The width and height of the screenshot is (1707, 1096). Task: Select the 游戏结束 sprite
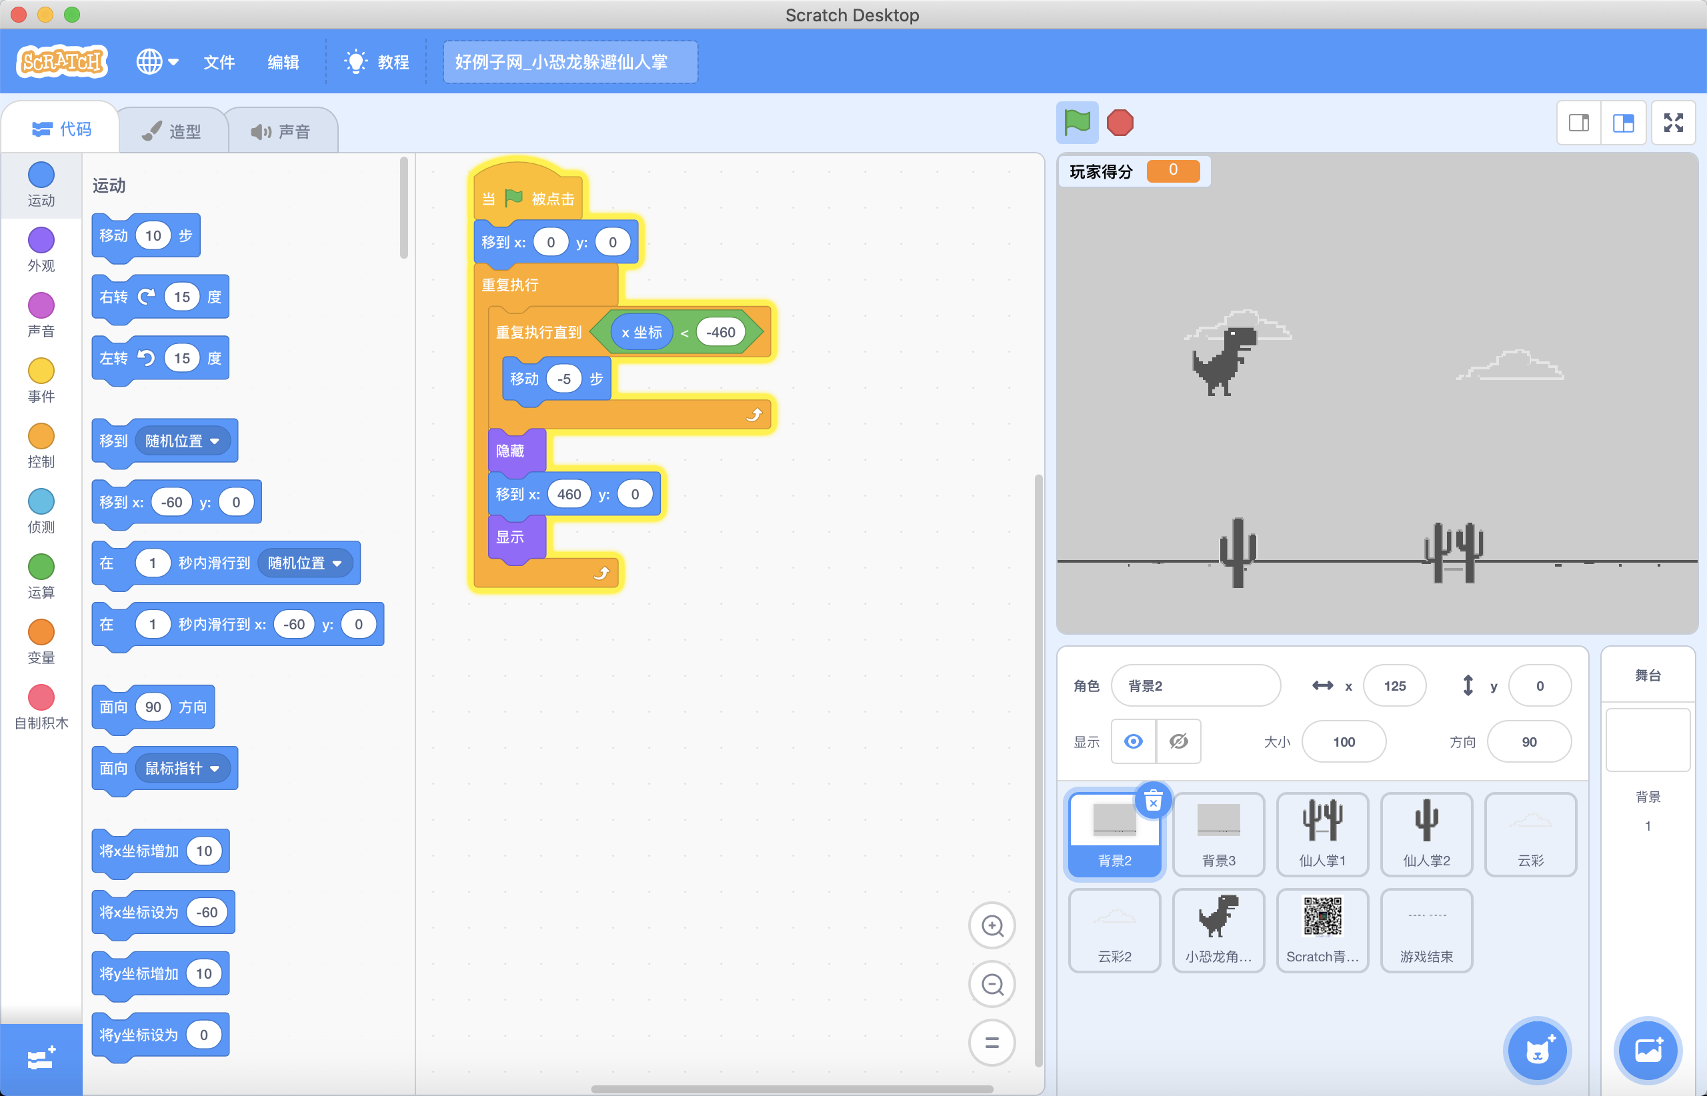(x=1426, y=930)
